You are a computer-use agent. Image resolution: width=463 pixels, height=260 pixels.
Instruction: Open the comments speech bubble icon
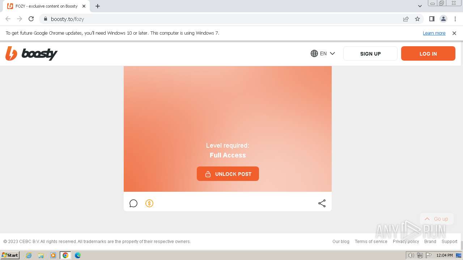pyautogui.click(x=133, y=203)
